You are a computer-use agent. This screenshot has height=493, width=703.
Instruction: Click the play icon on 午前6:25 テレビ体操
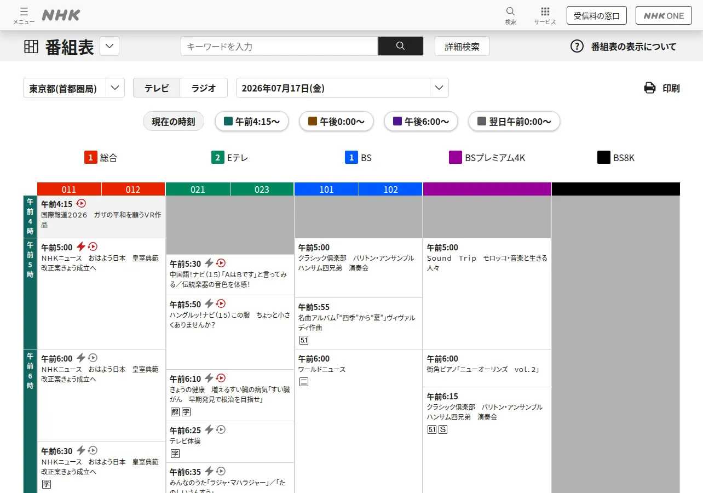[x=221, y=429]
